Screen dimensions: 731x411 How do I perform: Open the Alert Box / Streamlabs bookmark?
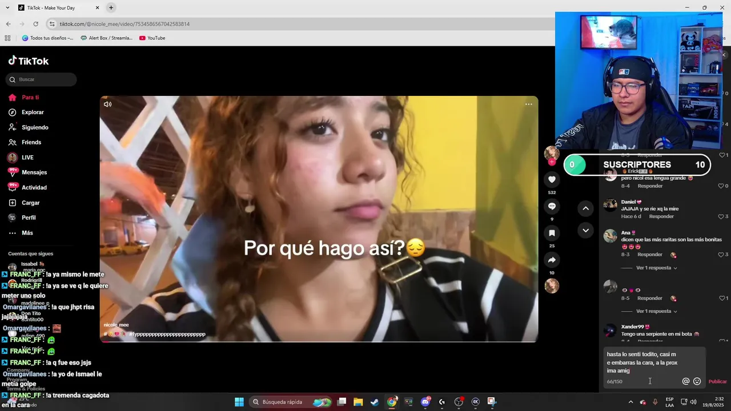106,38
